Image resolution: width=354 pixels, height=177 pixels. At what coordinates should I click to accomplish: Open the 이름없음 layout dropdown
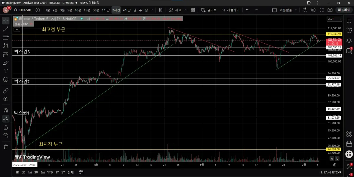coord(288,10)
